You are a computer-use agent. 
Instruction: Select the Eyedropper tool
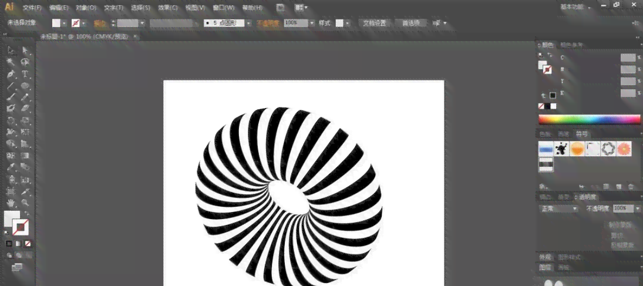pos(11,167)
